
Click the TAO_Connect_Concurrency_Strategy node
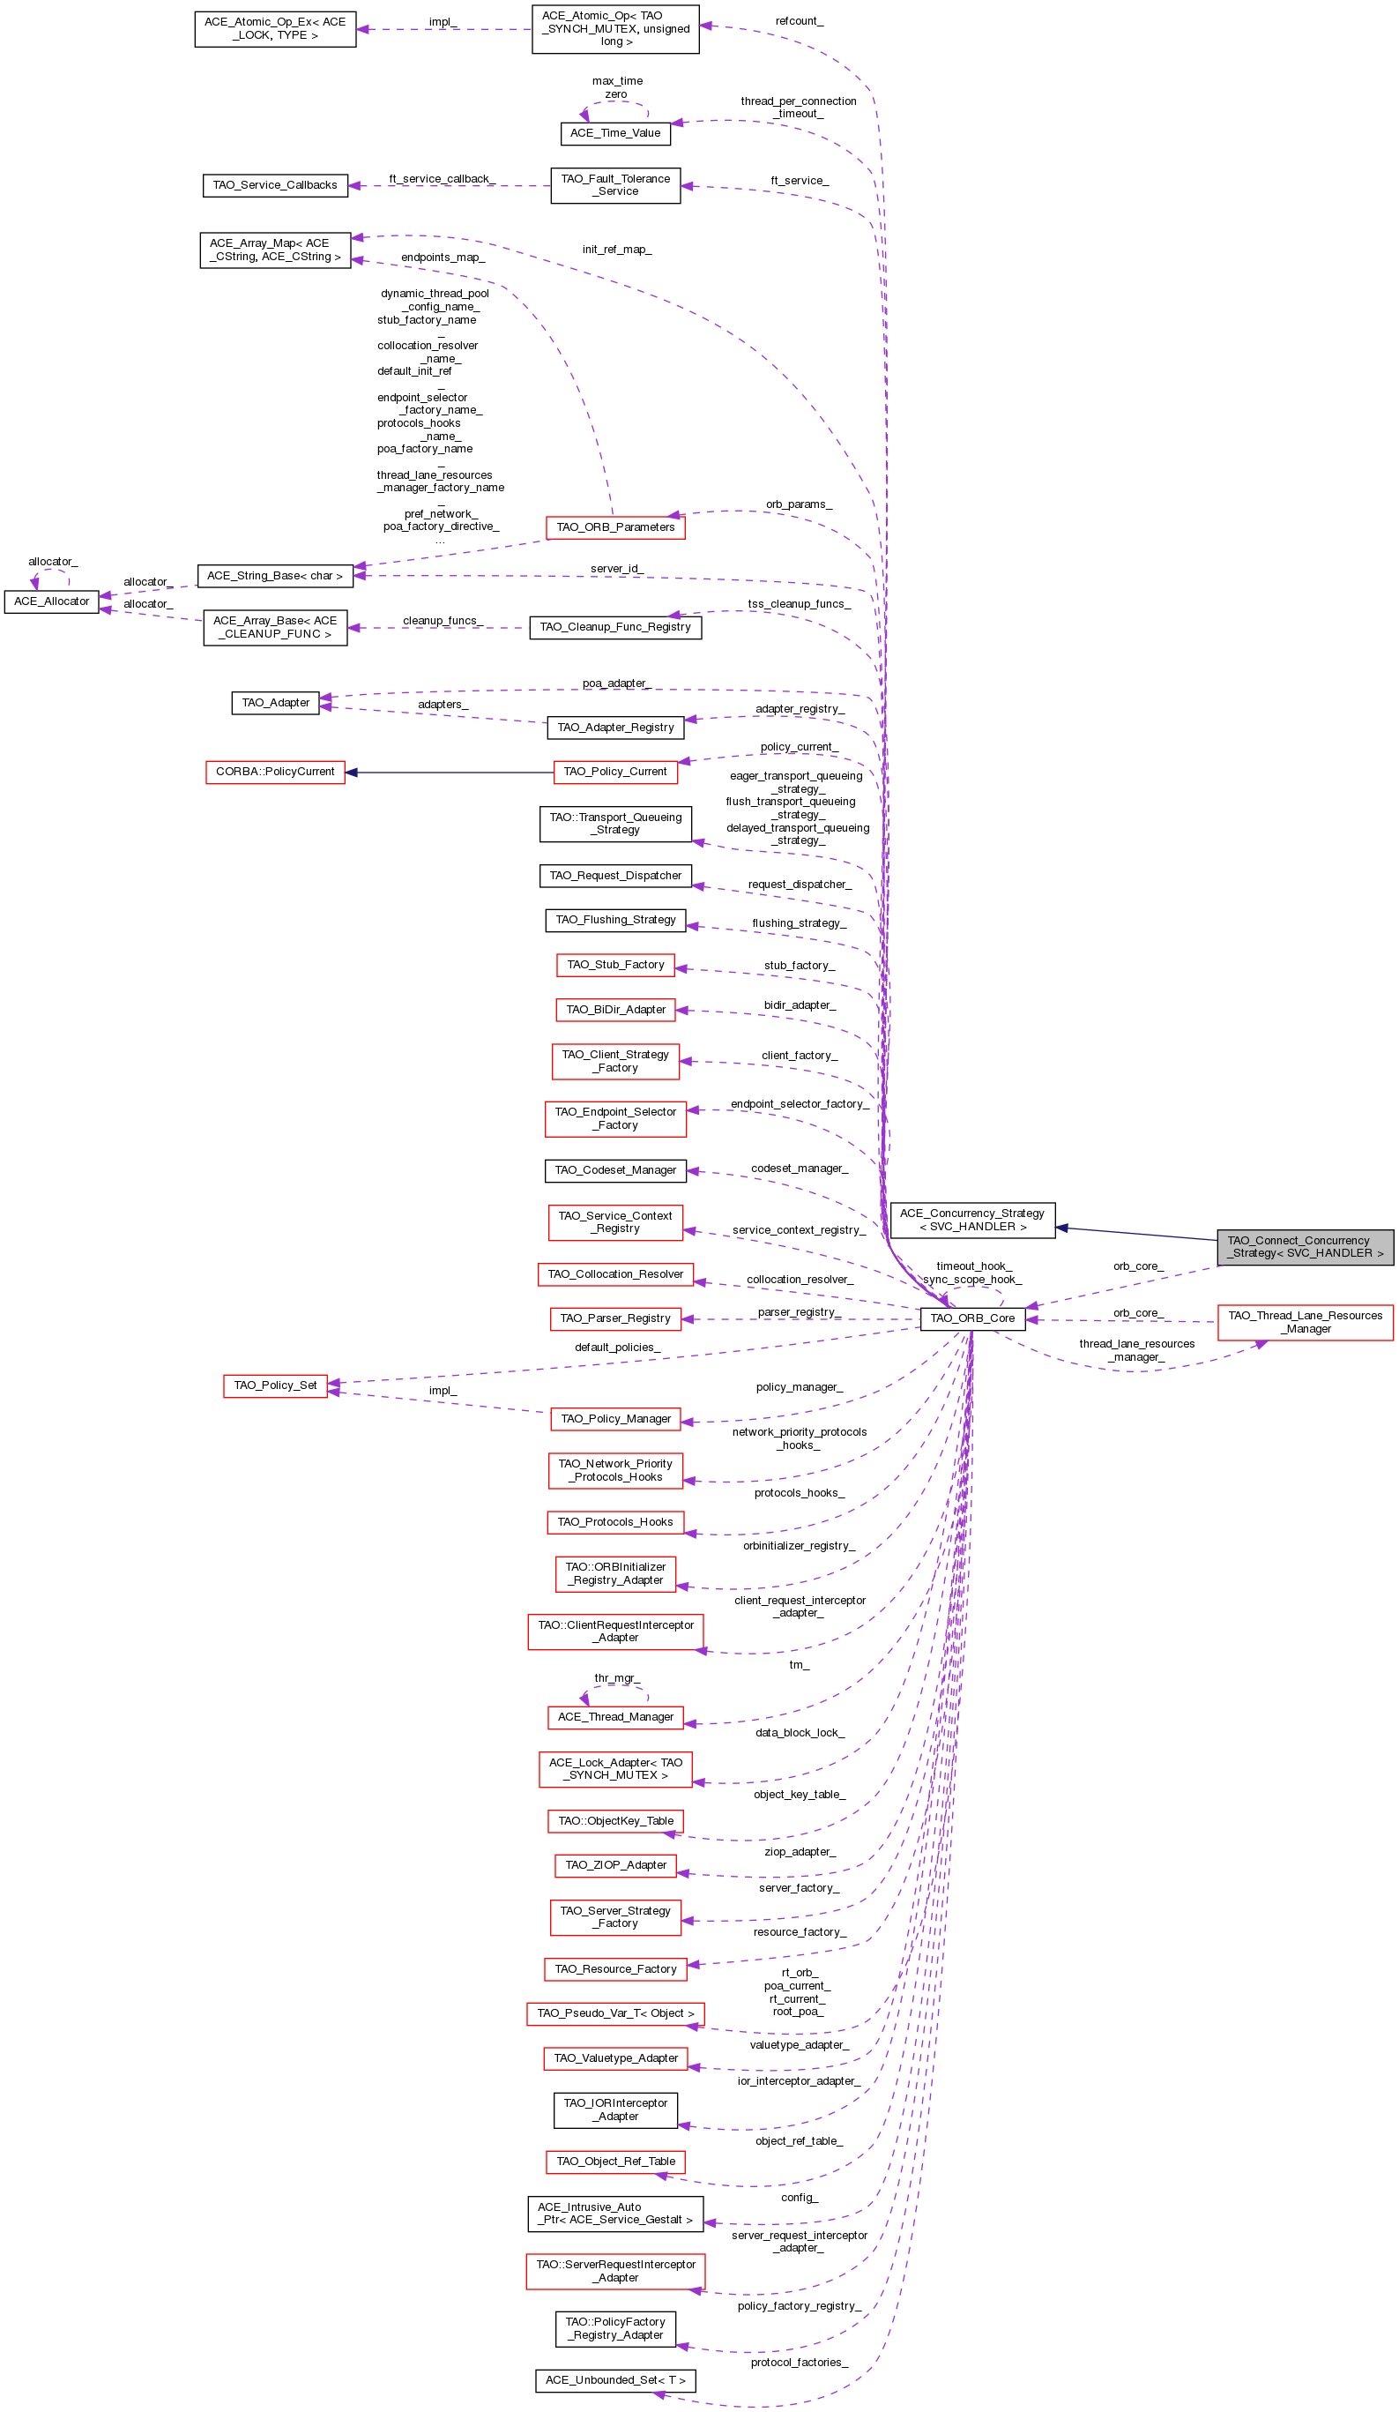point(1306,1246)
